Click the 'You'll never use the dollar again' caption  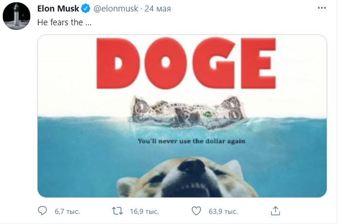click(x=190, y=141)
